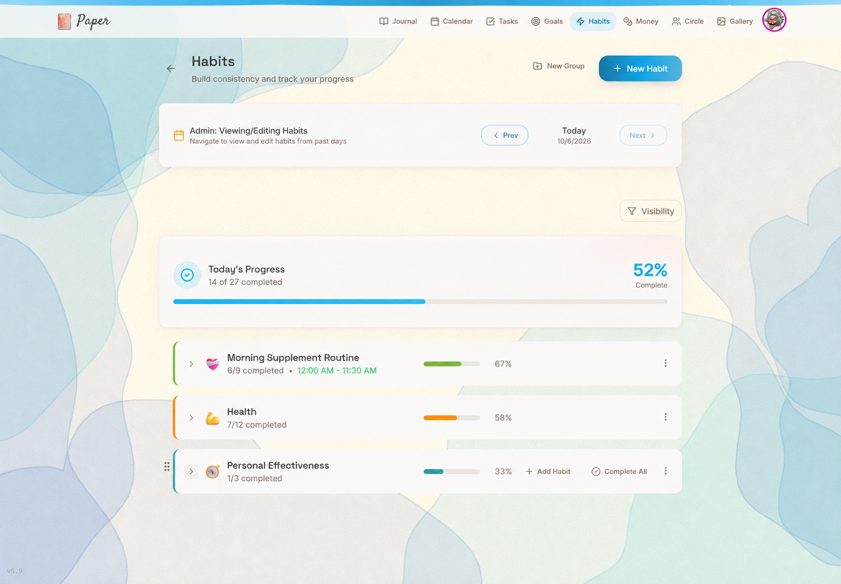
Task: Click the Paper logo icon
Action: pos(64,22)
